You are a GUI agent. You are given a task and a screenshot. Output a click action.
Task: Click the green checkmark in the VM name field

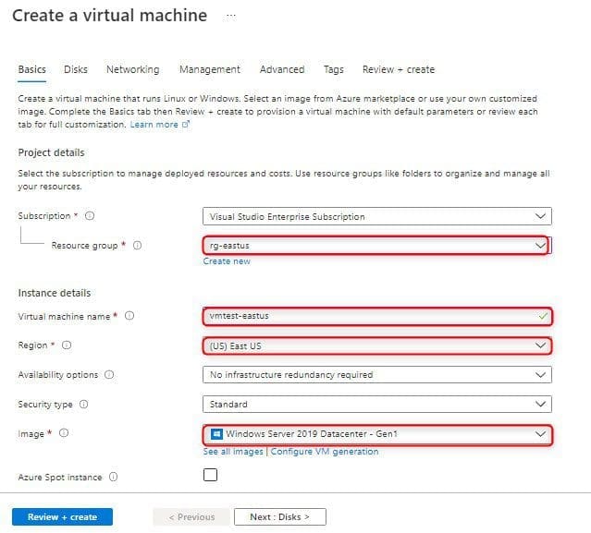543,316
